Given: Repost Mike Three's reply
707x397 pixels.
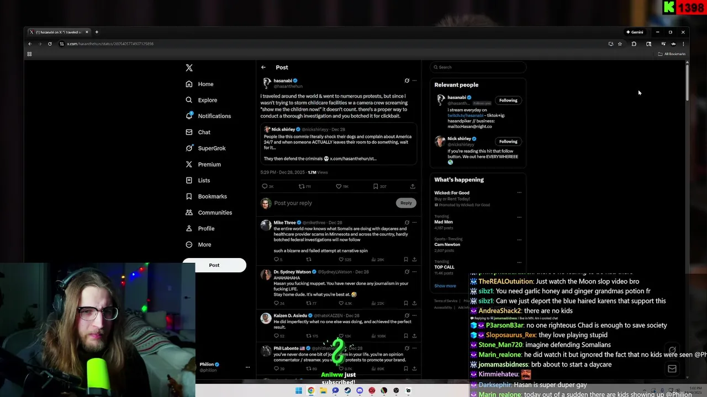Looking at the screenshot, I should click(309, 259).
